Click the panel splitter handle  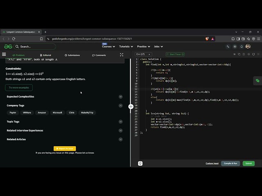tap(131, 107)
